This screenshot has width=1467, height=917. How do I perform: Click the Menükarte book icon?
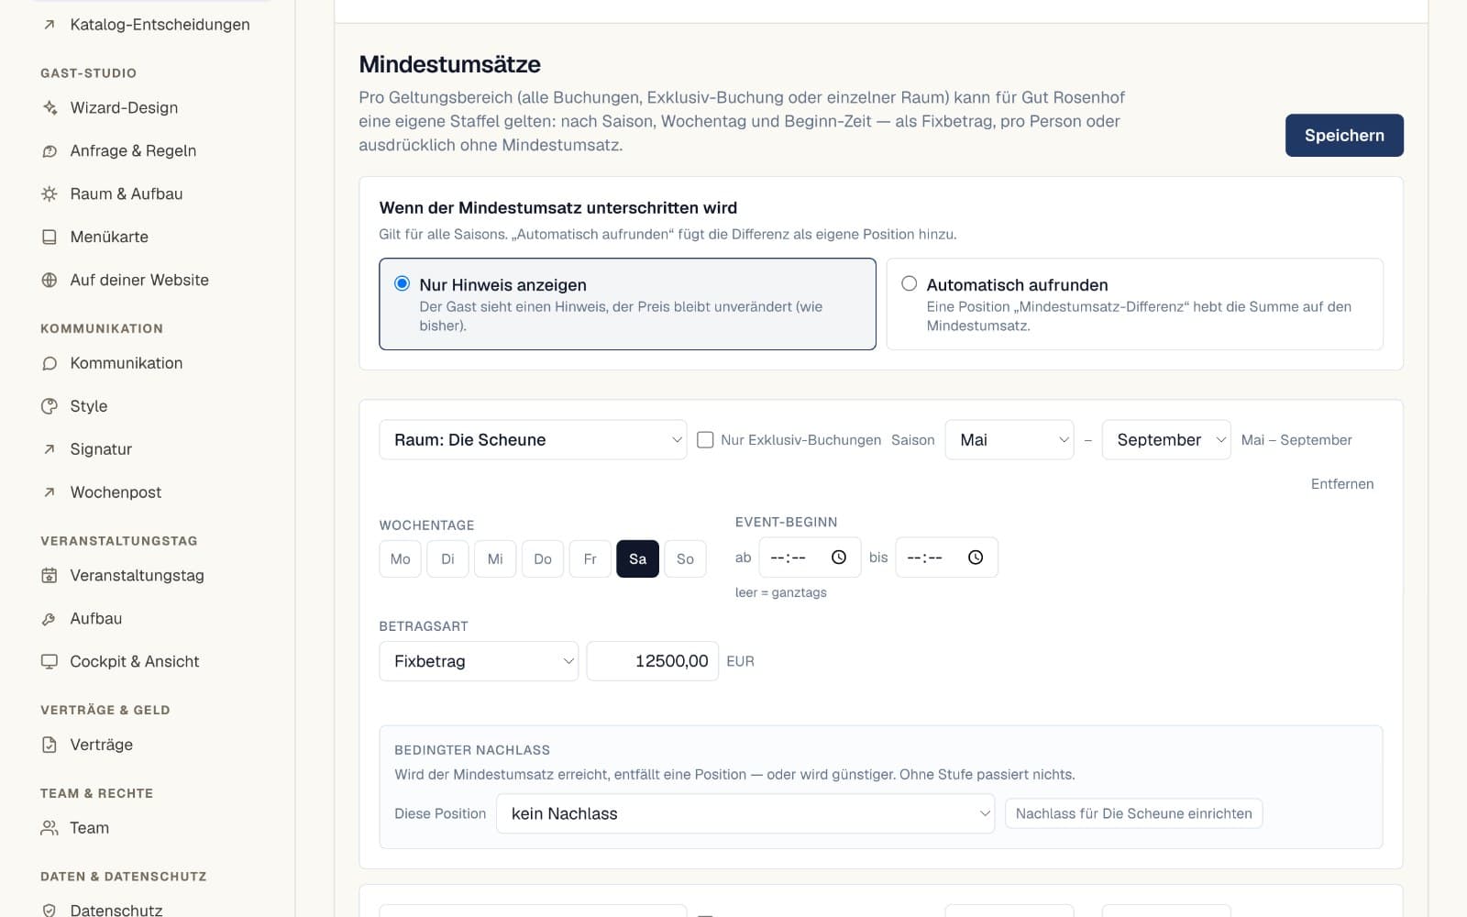tap(50, 237)
